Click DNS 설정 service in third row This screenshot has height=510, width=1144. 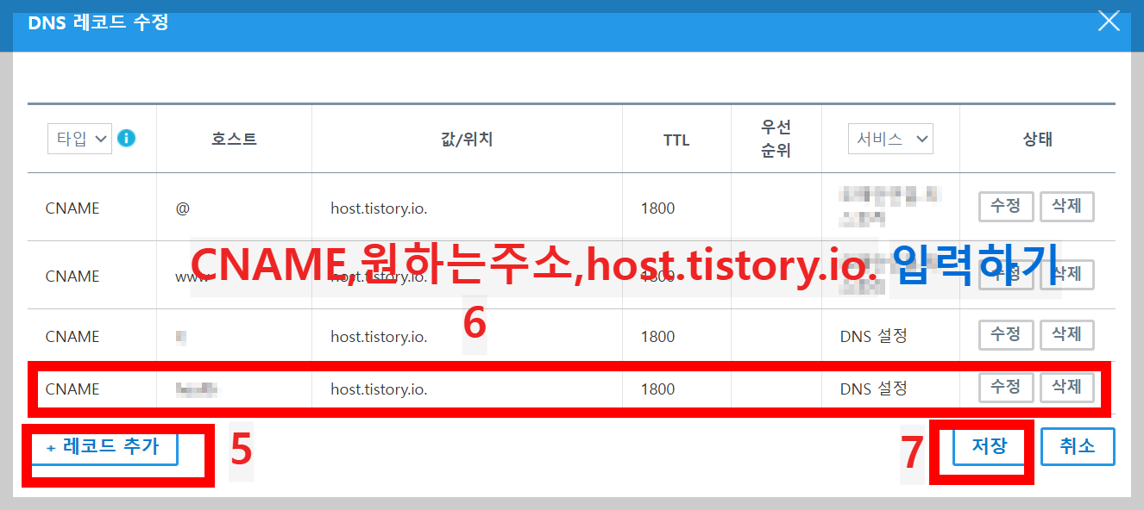tap(873, 336)
